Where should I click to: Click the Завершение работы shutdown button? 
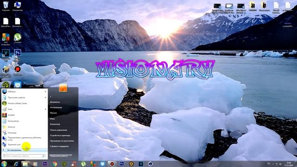(x=59, y=156)
